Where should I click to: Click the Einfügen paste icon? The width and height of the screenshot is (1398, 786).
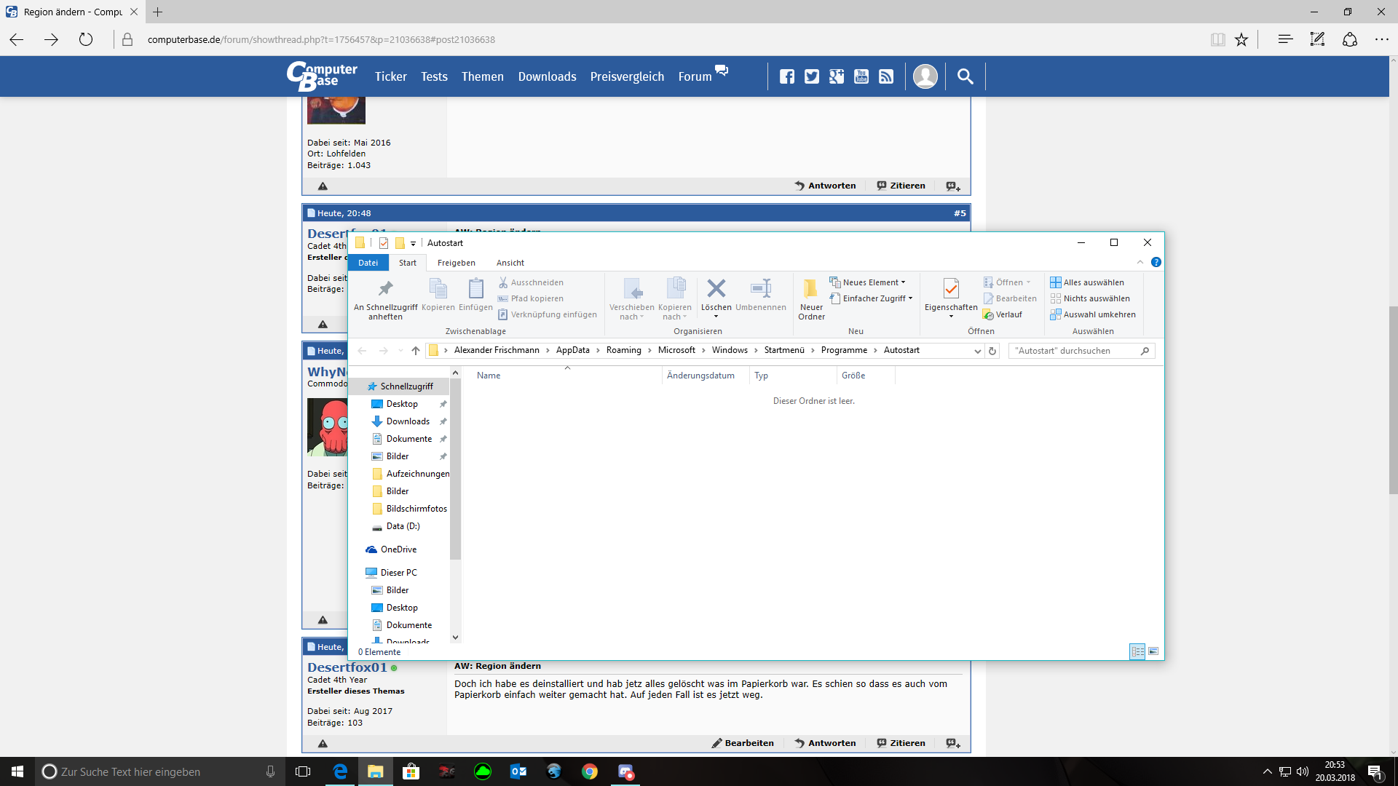475,289
